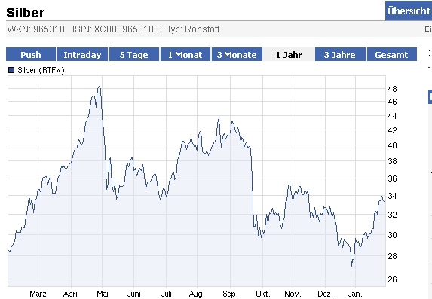Viewport: 432px width, 299px height.
Task: Click the highest price peak of the silver line
Action: pos(100,87)
